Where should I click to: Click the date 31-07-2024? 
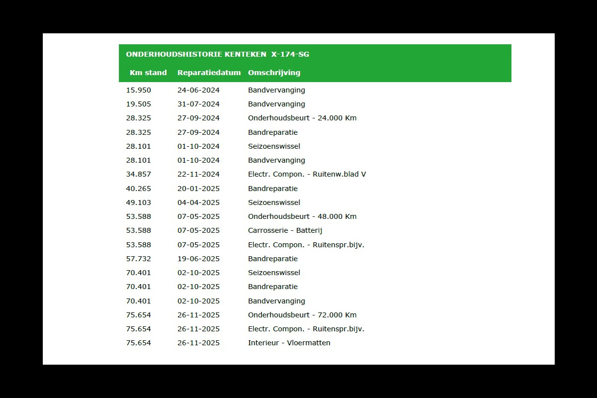pos(199,104)
